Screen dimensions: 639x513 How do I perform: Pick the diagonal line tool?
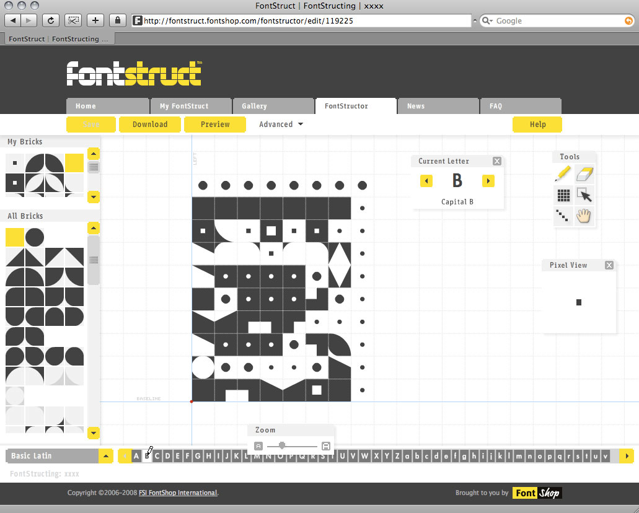pyautogui.click(x=563, y=216)
